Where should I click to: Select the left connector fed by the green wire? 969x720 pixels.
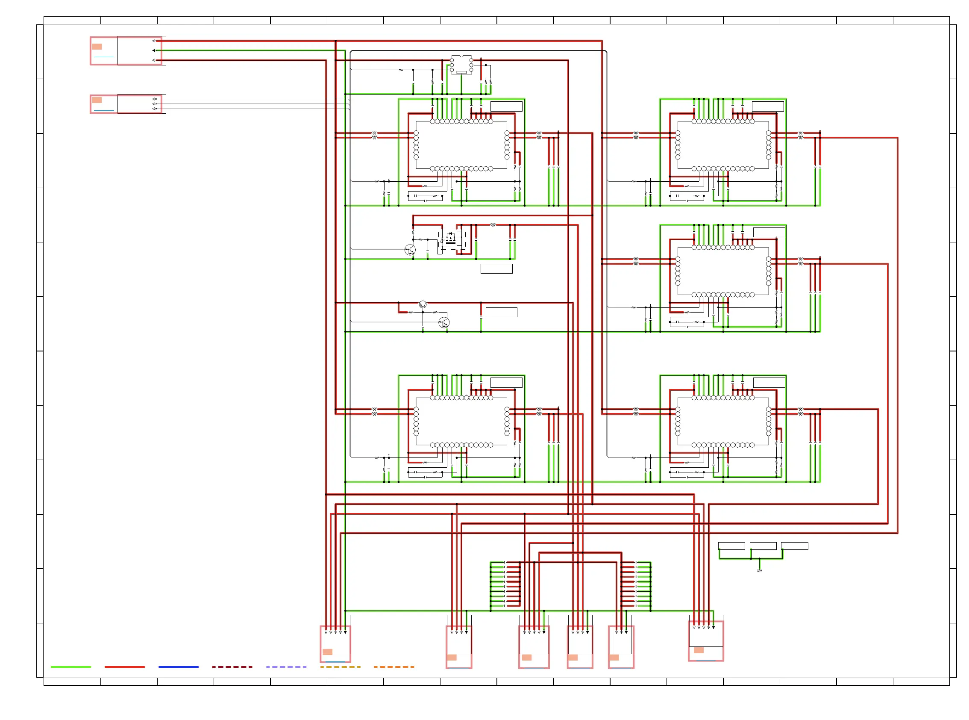point(126,51)
